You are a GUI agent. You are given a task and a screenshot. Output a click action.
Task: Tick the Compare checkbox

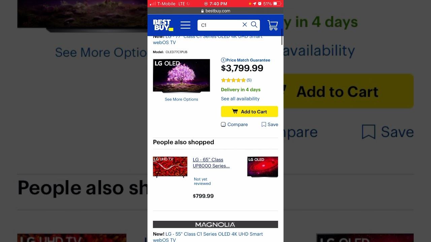click(223, 124)
